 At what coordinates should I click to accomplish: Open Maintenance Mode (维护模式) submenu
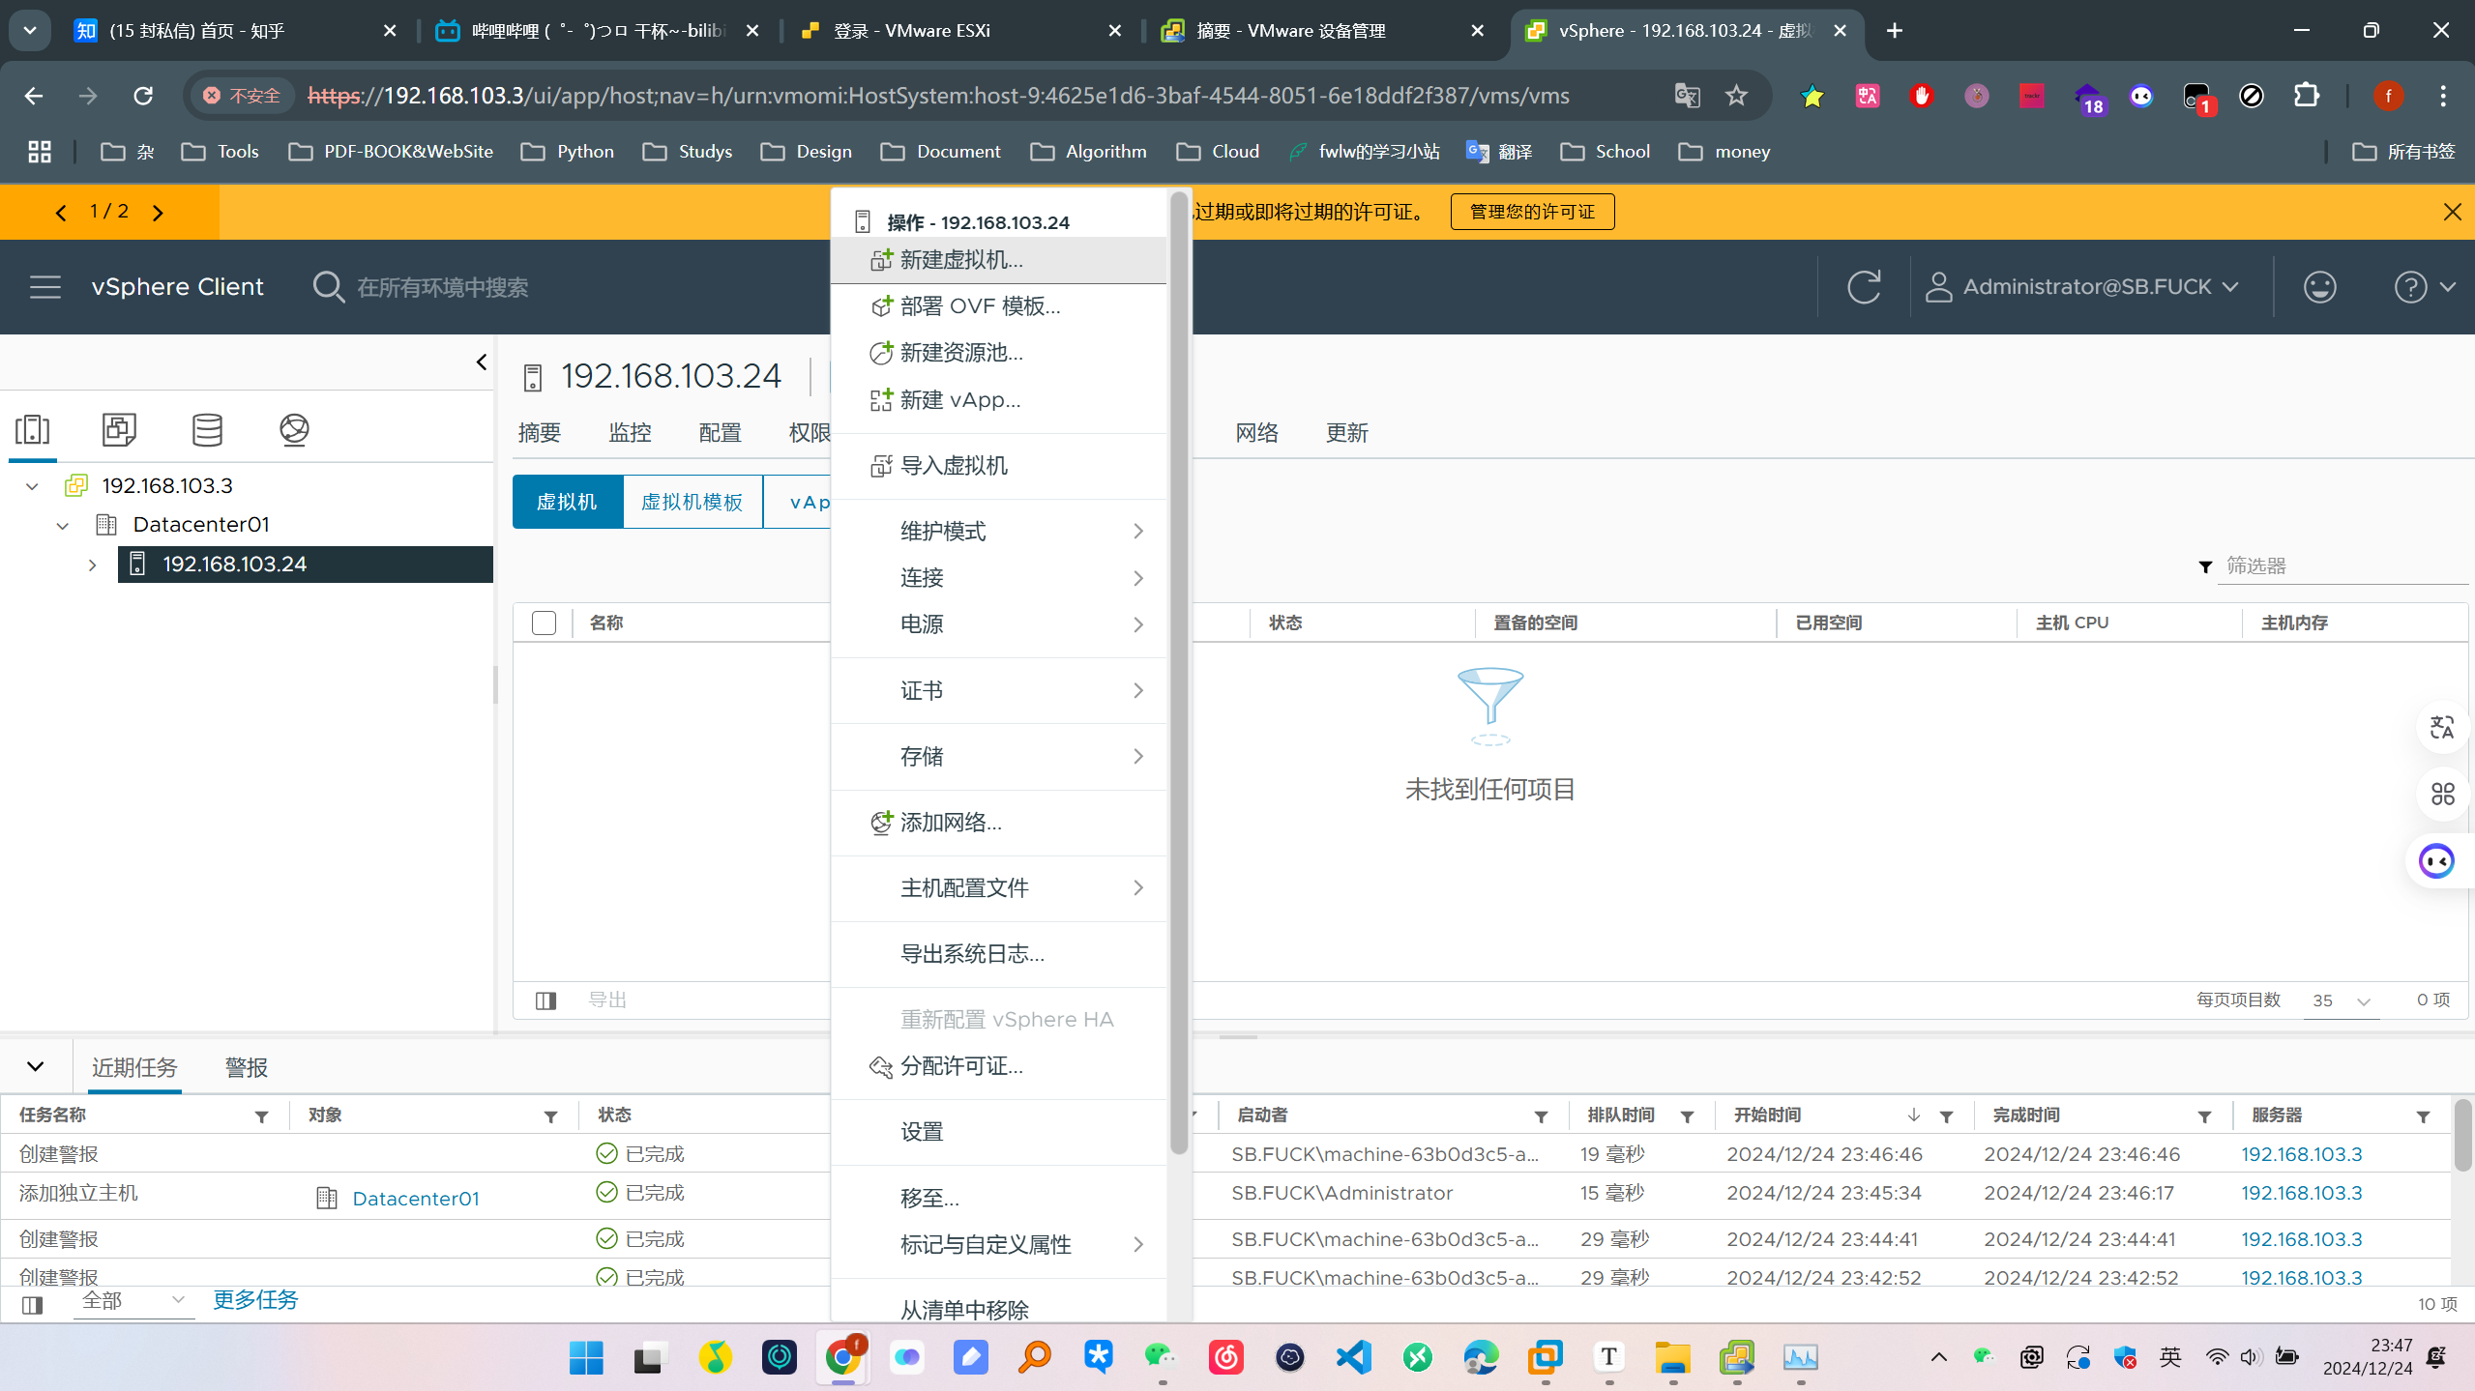click(998, 532)
